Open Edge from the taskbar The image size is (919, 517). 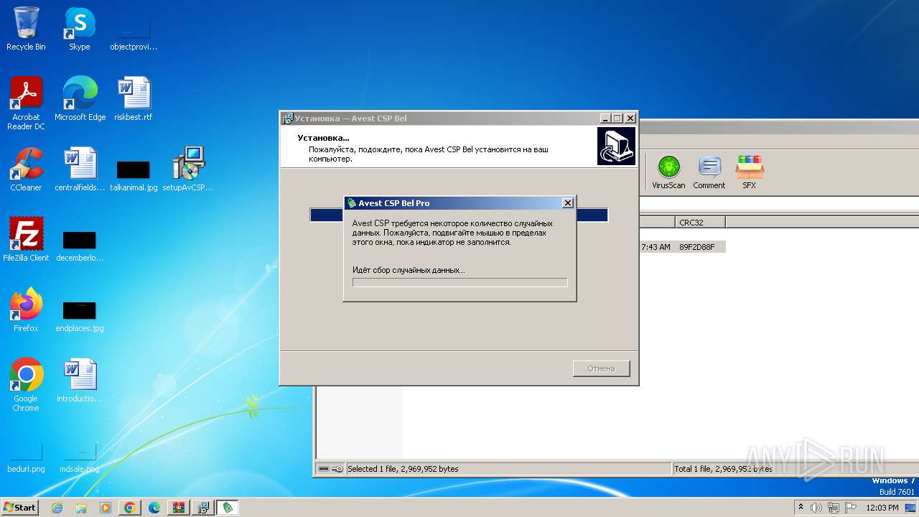click(154, 508)
